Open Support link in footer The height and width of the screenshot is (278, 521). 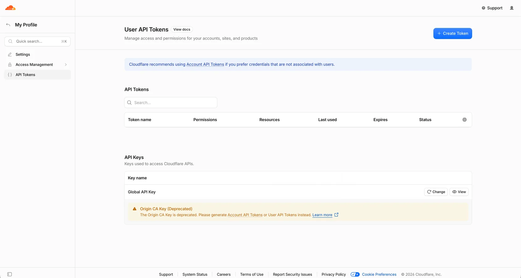click(166, 274)
